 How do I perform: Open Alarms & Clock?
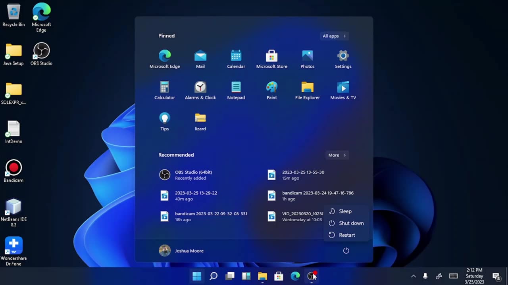[x=200, y=91]
